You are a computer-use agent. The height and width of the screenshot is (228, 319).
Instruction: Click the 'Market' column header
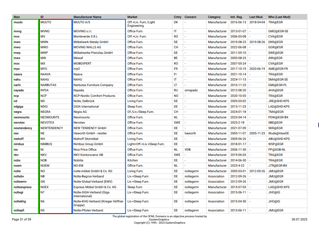132,17
